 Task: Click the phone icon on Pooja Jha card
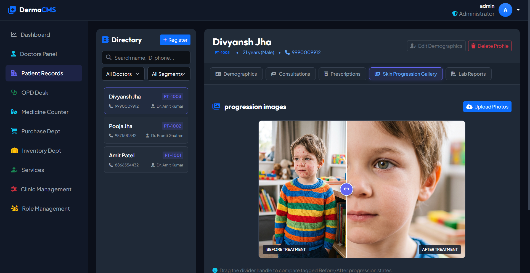click(x=111, y=136)
